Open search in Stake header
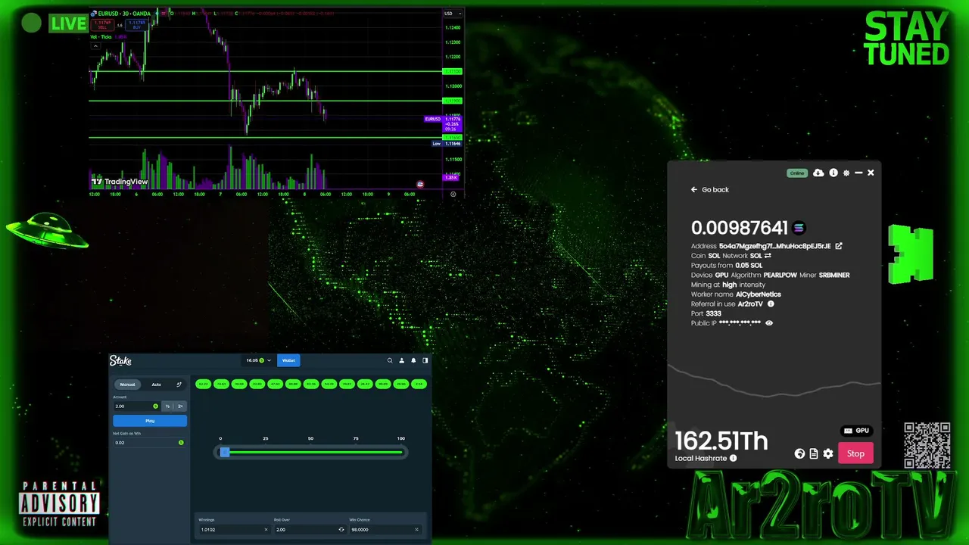 point(390,360)
